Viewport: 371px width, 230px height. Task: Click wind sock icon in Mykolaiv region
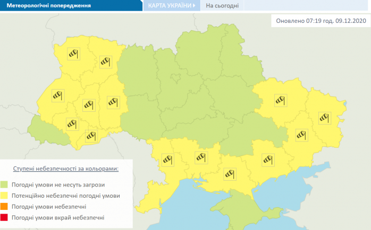point(200,156)
